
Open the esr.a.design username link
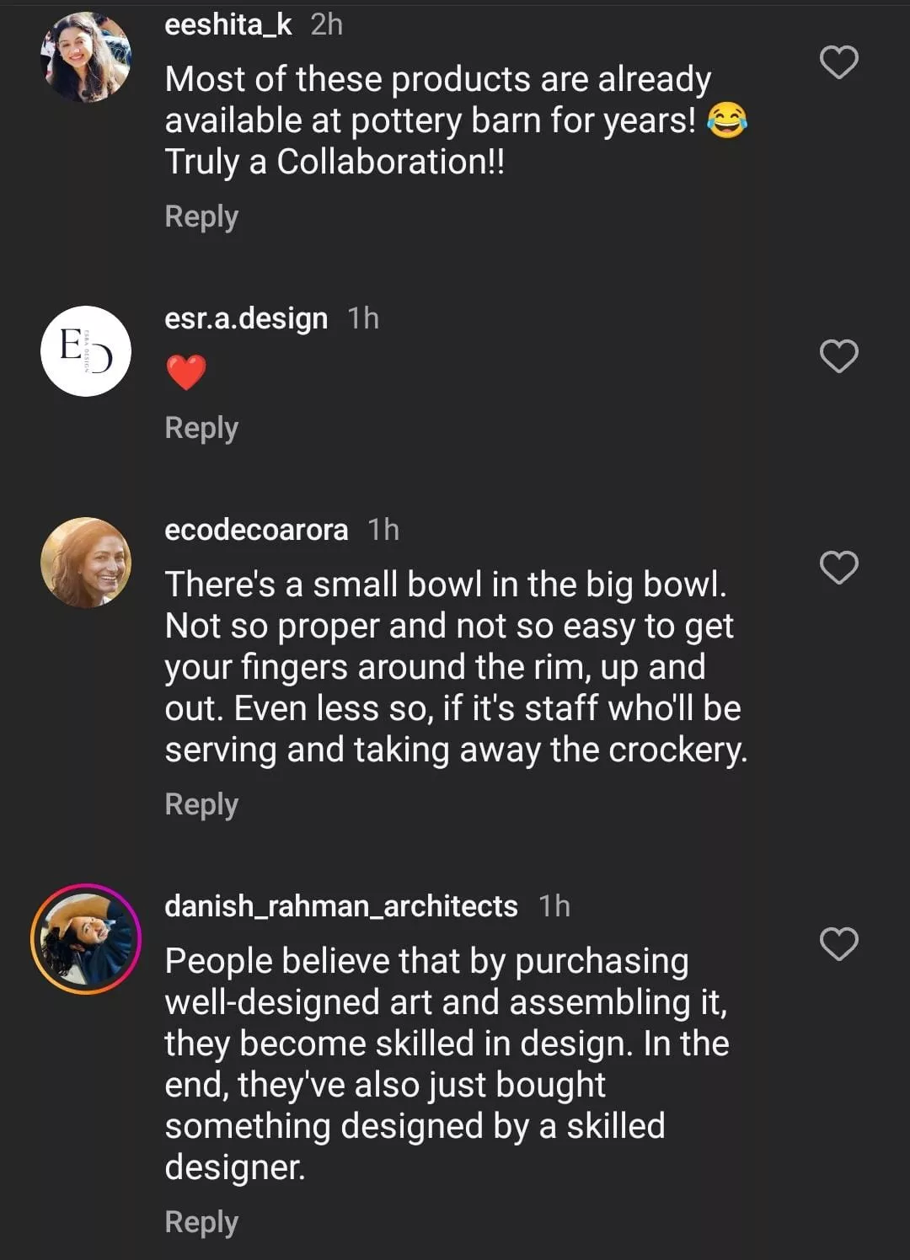pyautogui.click(x=246, y=318)
